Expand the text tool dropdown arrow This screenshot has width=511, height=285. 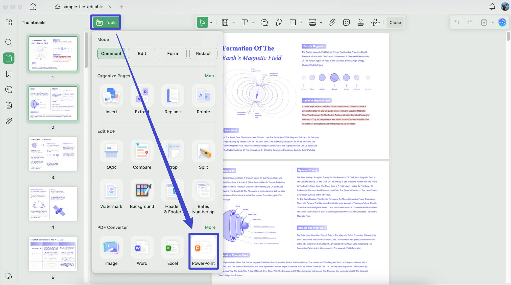[253, 22]
